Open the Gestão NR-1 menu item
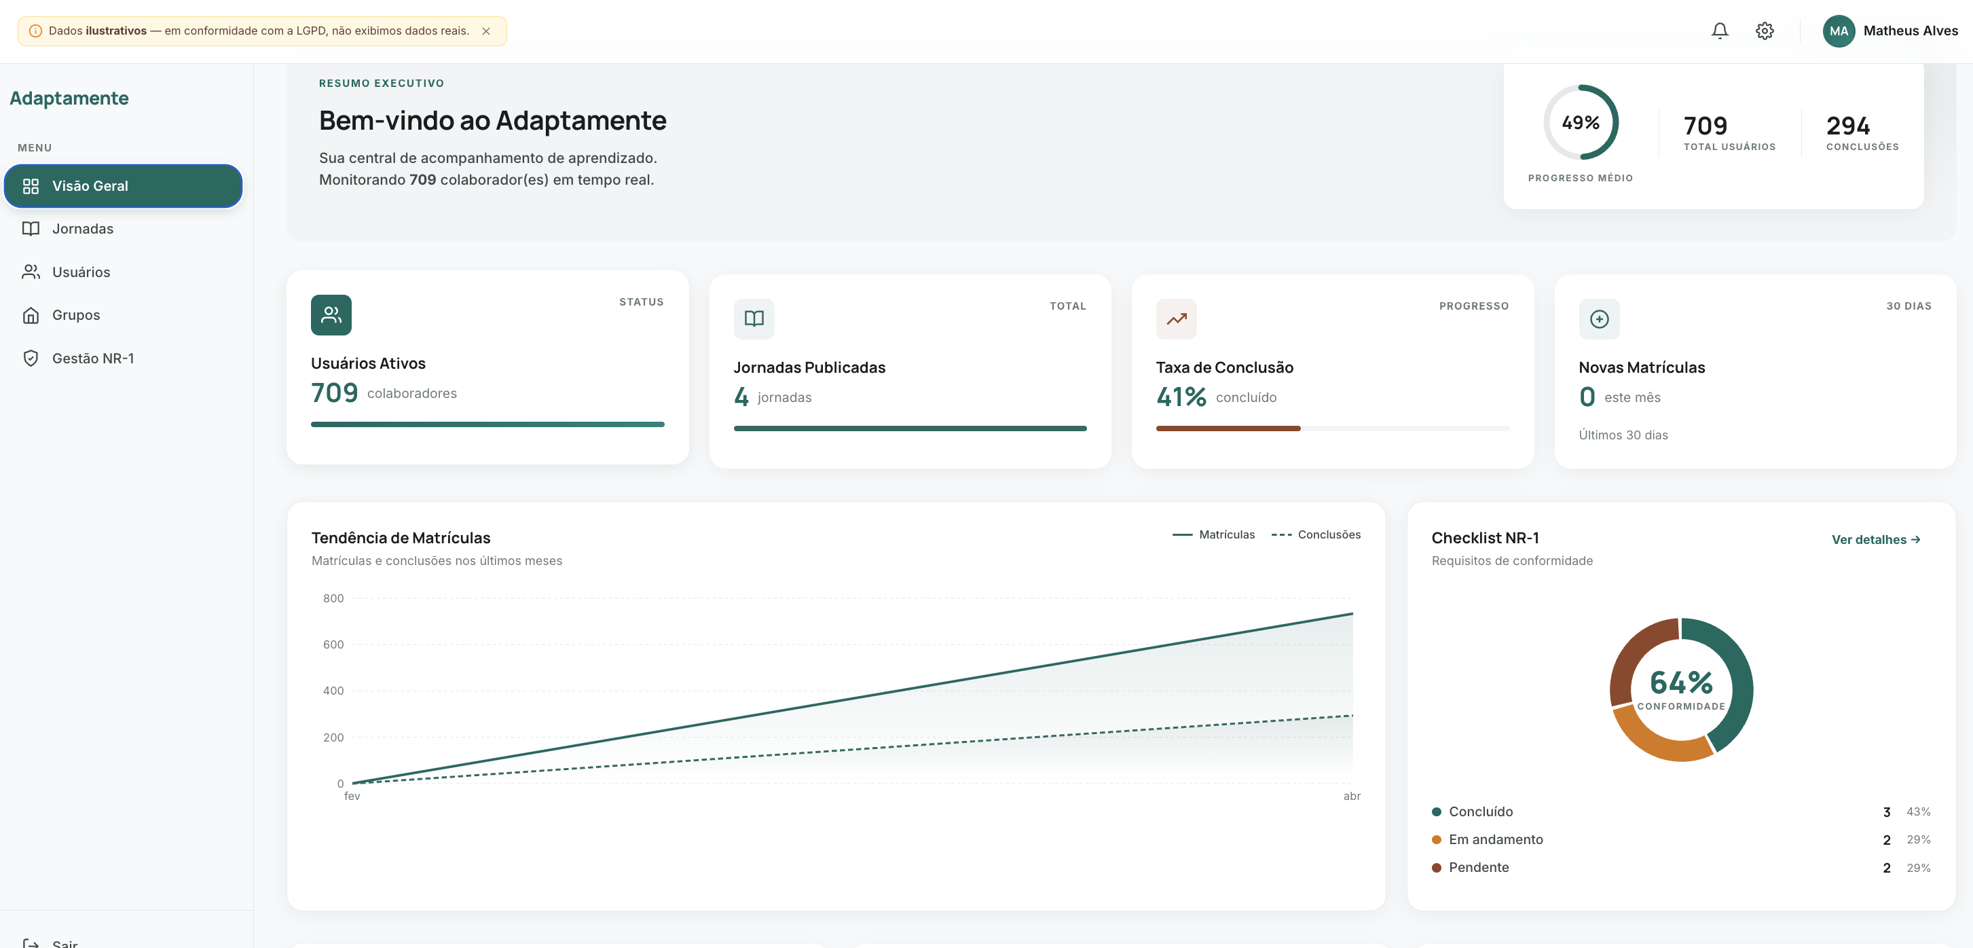 click(x=124, y=359)
